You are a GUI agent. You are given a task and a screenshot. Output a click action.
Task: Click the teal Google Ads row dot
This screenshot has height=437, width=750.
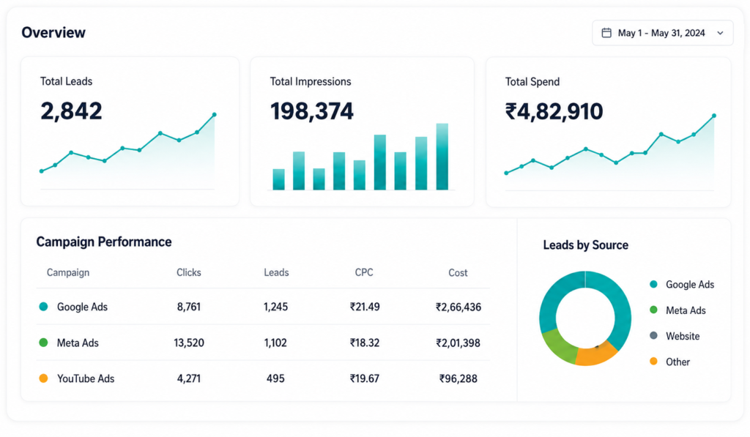pos(43,307)
